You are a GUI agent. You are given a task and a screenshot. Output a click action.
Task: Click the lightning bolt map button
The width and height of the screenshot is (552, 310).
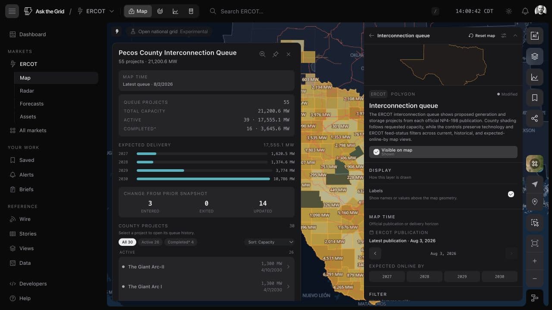click(x=116, y=31)
